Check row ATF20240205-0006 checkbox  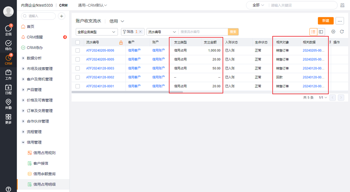78,50
